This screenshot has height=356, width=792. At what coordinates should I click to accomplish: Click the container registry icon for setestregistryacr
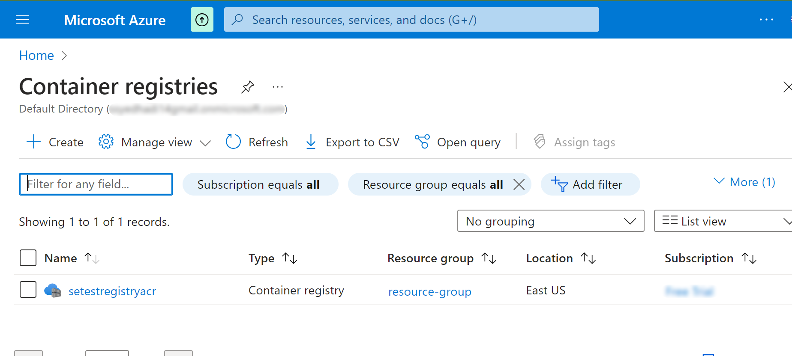(53, 291)
